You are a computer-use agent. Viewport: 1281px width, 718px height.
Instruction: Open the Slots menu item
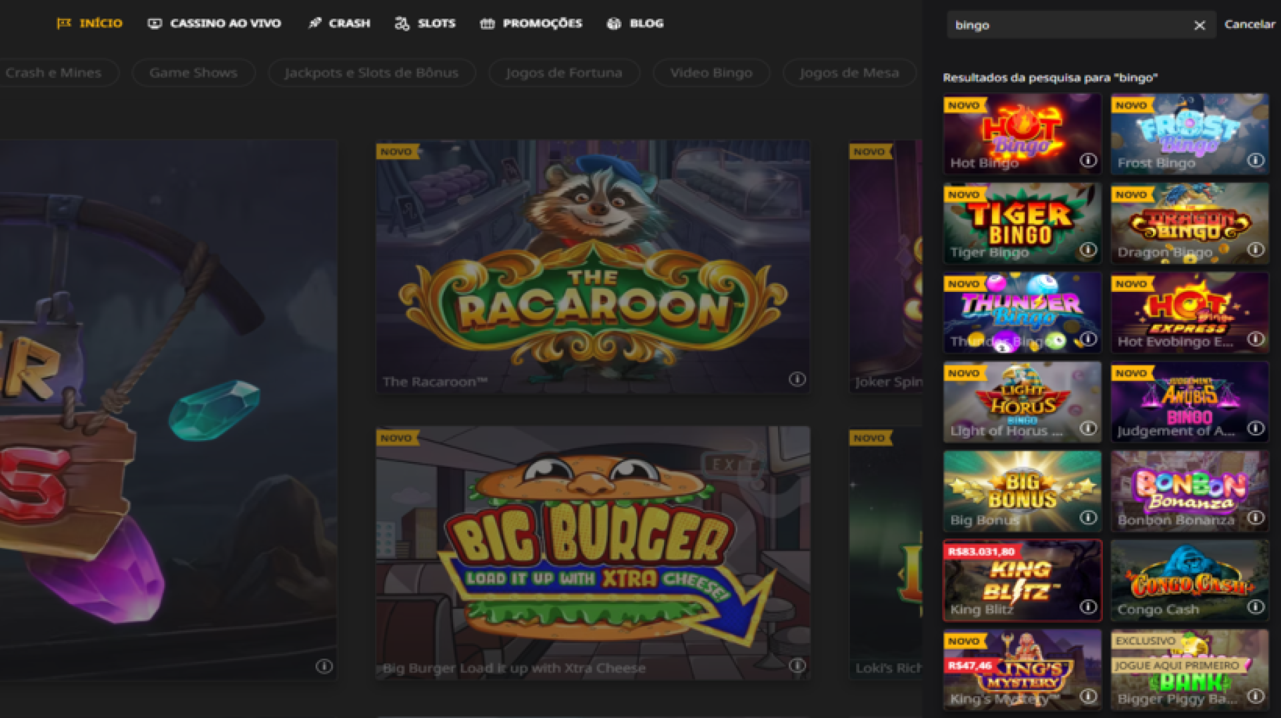[x=425, y=23]
